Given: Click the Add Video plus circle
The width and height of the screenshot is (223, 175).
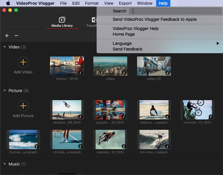Looking at the screenshot, I should 23,62.
